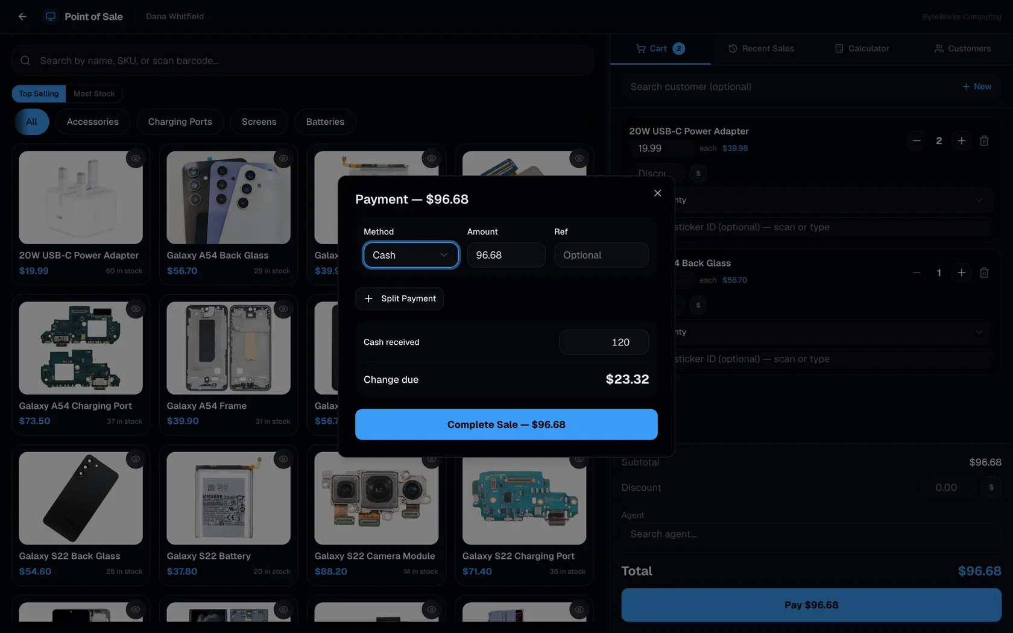
Task: Add a New customer
Action: pos(977,86)
